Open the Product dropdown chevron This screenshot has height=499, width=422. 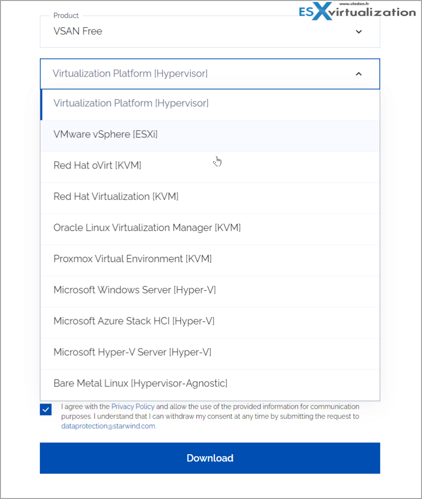[x=359, y=31]
